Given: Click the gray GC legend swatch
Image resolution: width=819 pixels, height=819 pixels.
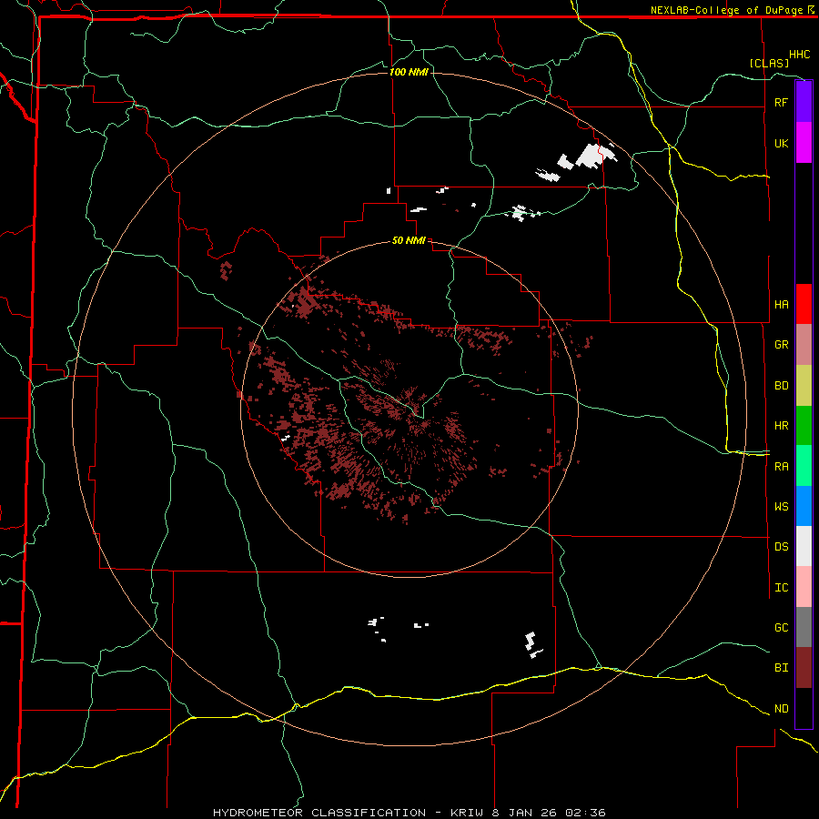Looking at the screenshot, I should 804,627.
